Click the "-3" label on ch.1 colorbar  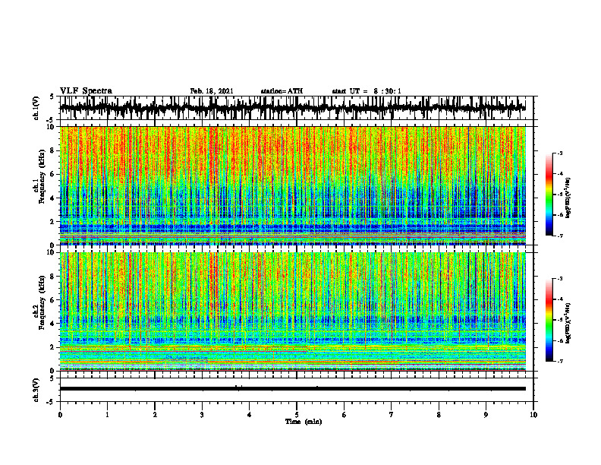coord(560,153)
